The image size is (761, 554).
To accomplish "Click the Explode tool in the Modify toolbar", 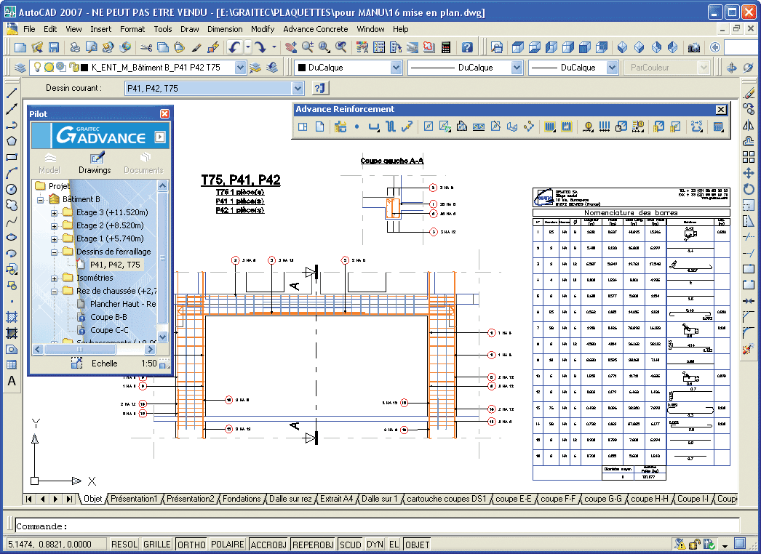I will coord(749,348).
